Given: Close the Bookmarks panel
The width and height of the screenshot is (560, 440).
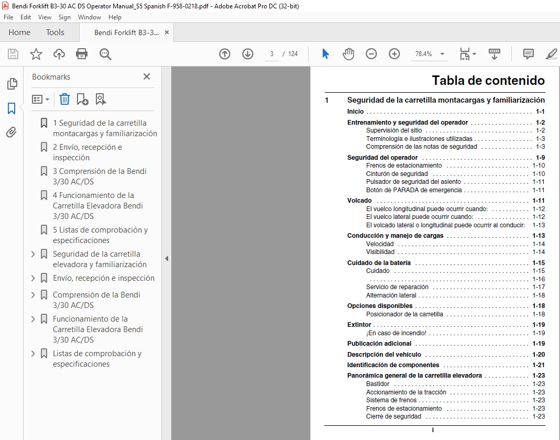Looking at the screenshot, I should (147, 76).
